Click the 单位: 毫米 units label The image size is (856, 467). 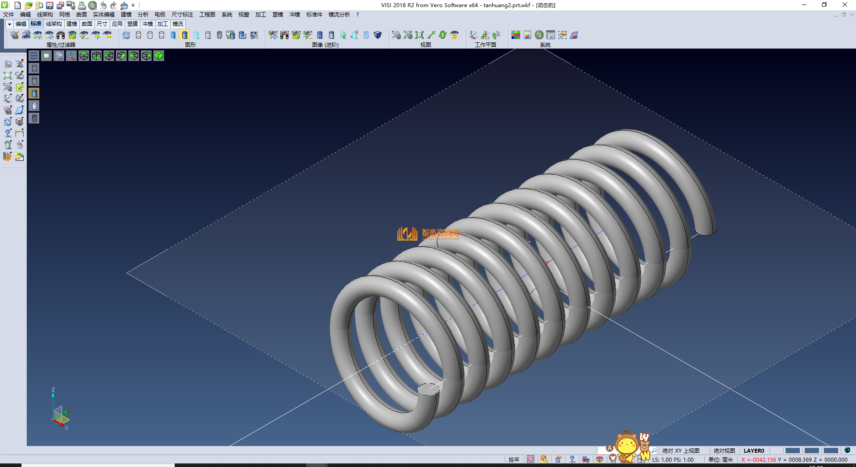pyautogui.click(x=720, y=459)
